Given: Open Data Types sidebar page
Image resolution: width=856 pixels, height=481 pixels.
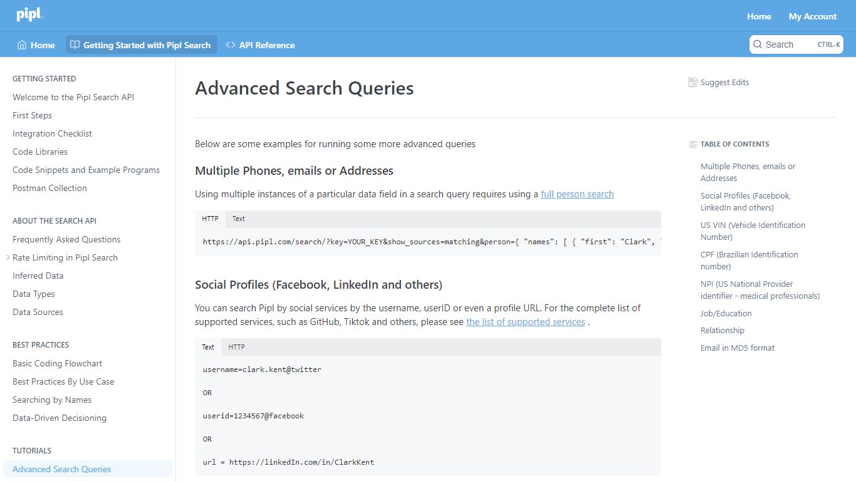Looking at the screenshot, I should tap(34, 294).
